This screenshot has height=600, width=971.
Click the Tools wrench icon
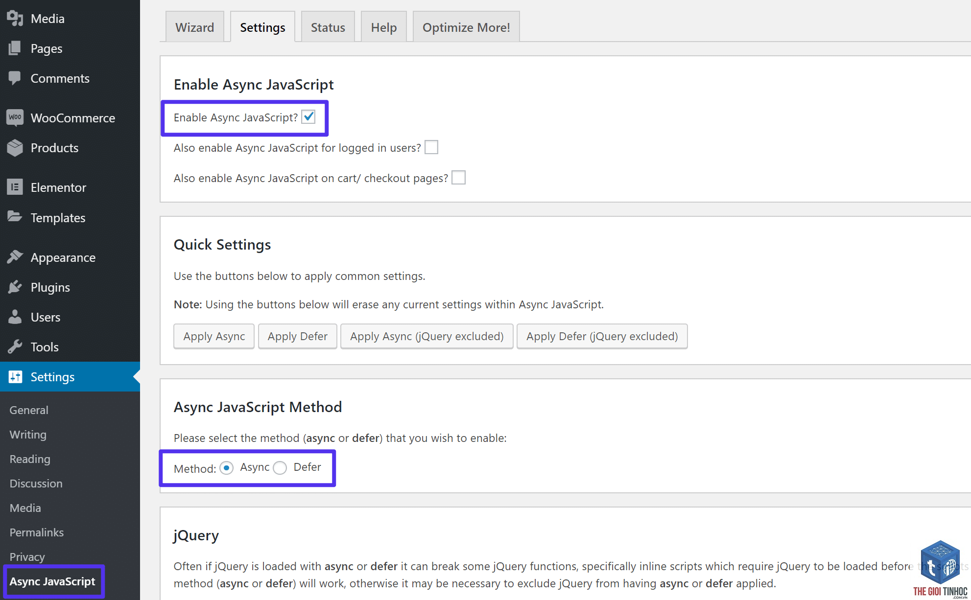tap(15, 346)
